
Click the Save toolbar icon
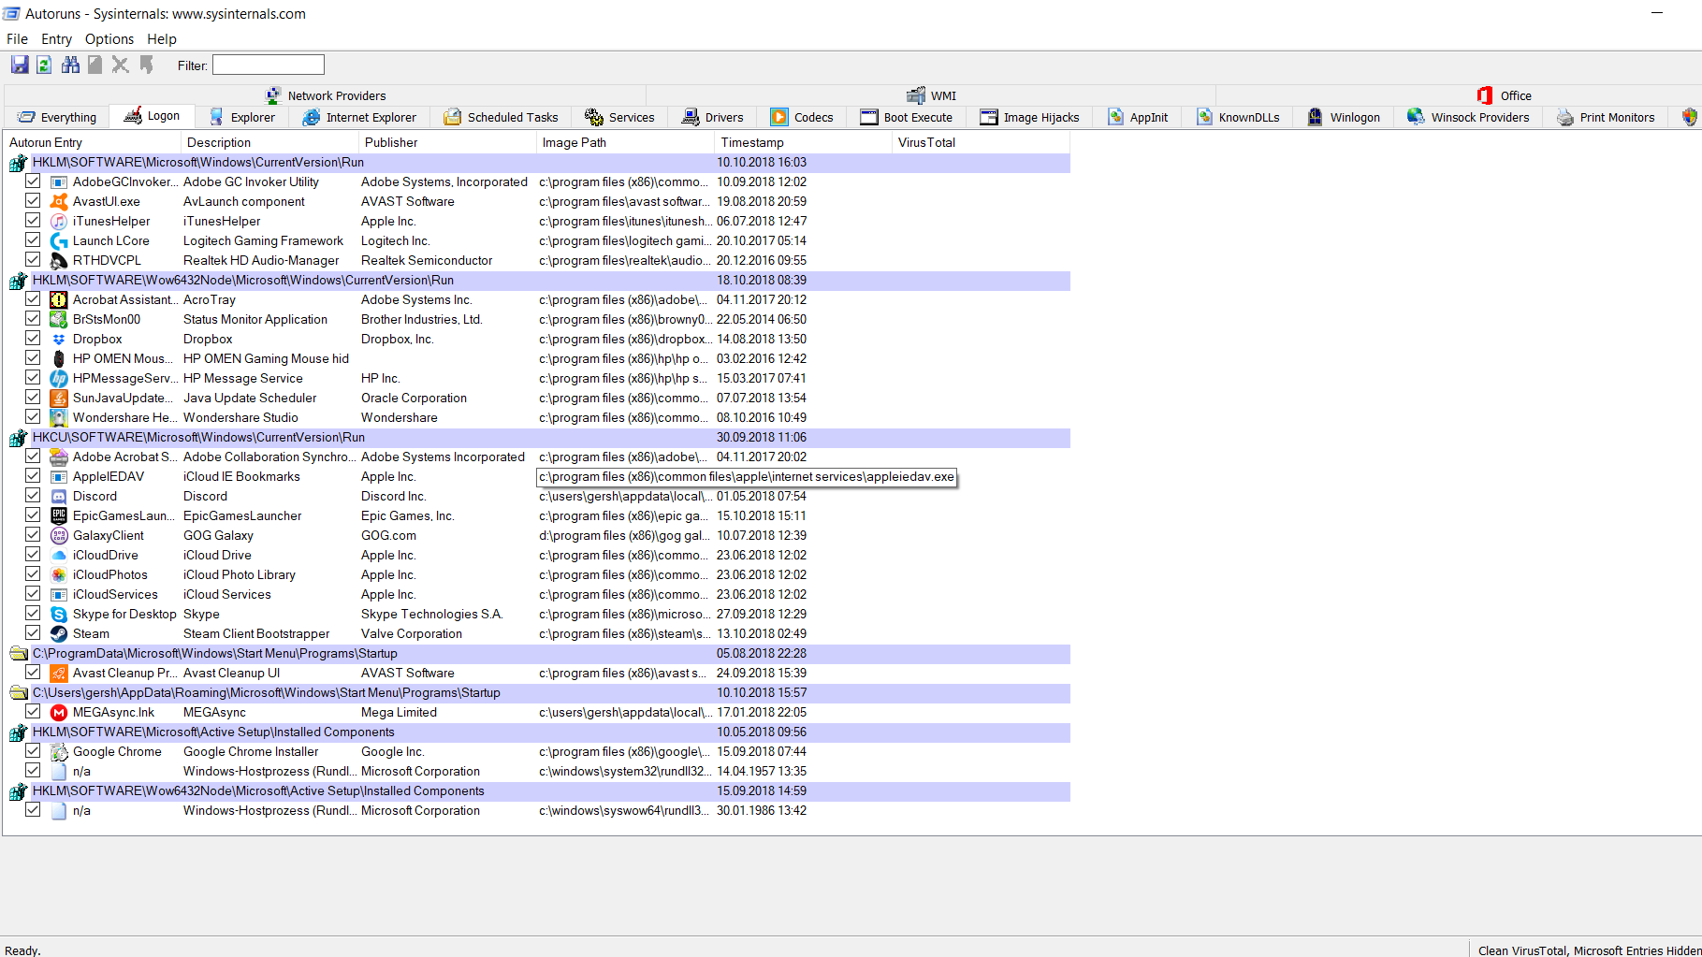click(20, 65)
